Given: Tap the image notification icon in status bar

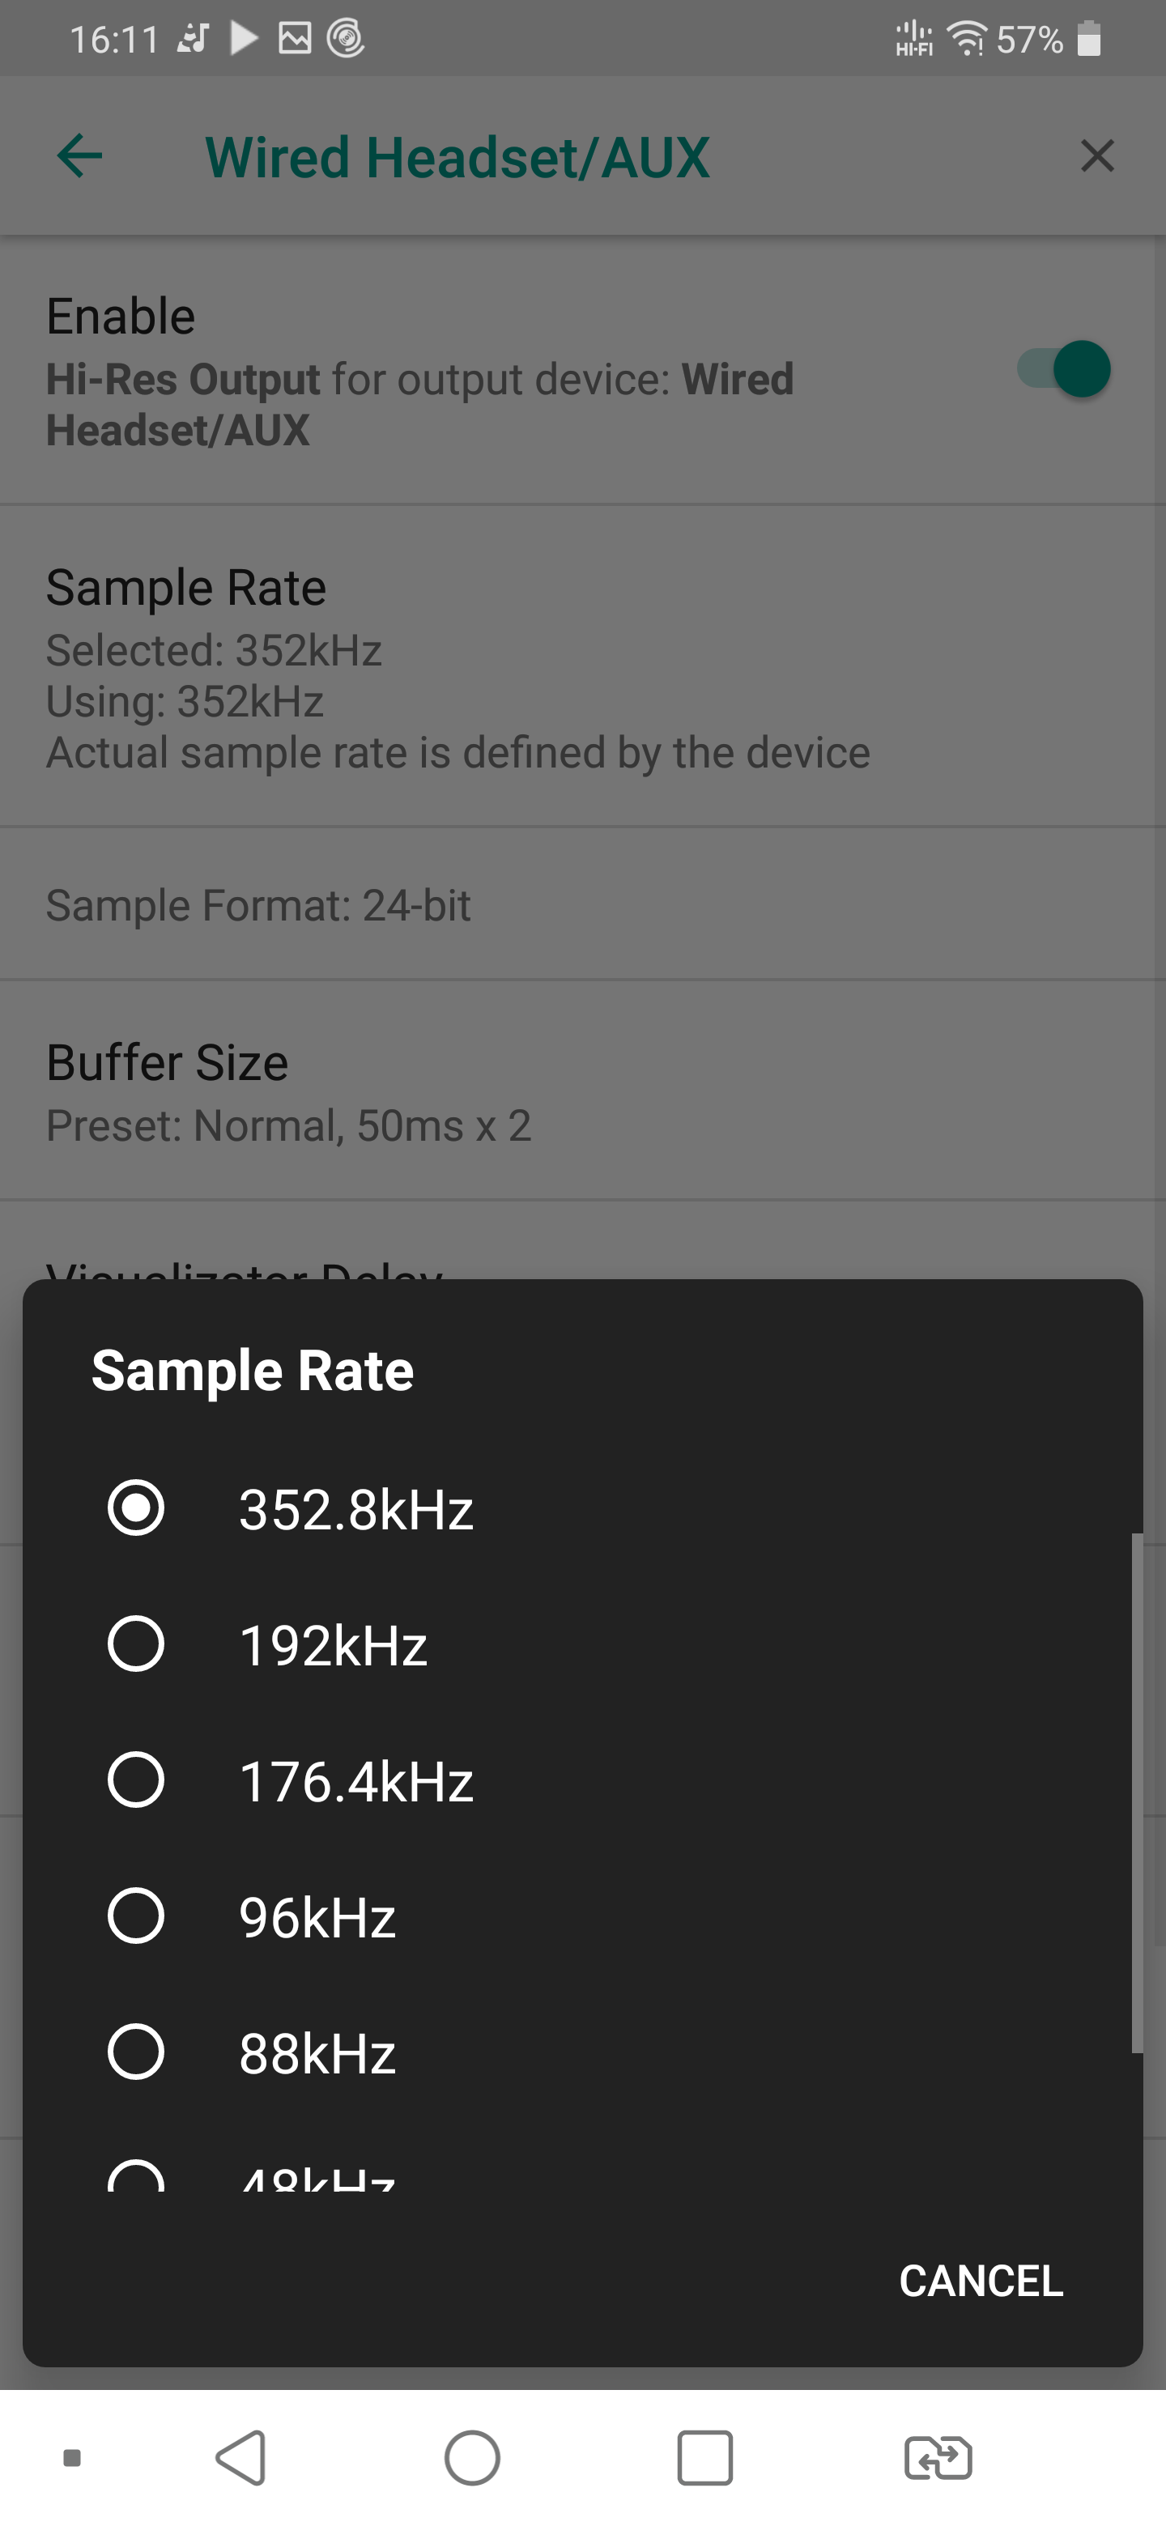Looking at the screenshot, I should point(296,39).
